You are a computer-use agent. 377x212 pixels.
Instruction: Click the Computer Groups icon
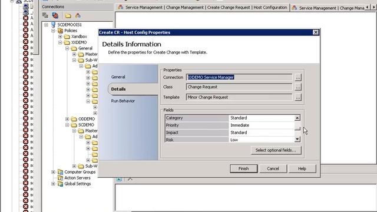point(60,172)
